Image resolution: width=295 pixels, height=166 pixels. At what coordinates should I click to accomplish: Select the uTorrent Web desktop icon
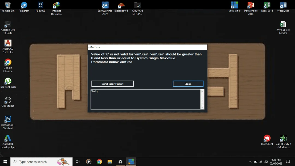coord(8,83)
